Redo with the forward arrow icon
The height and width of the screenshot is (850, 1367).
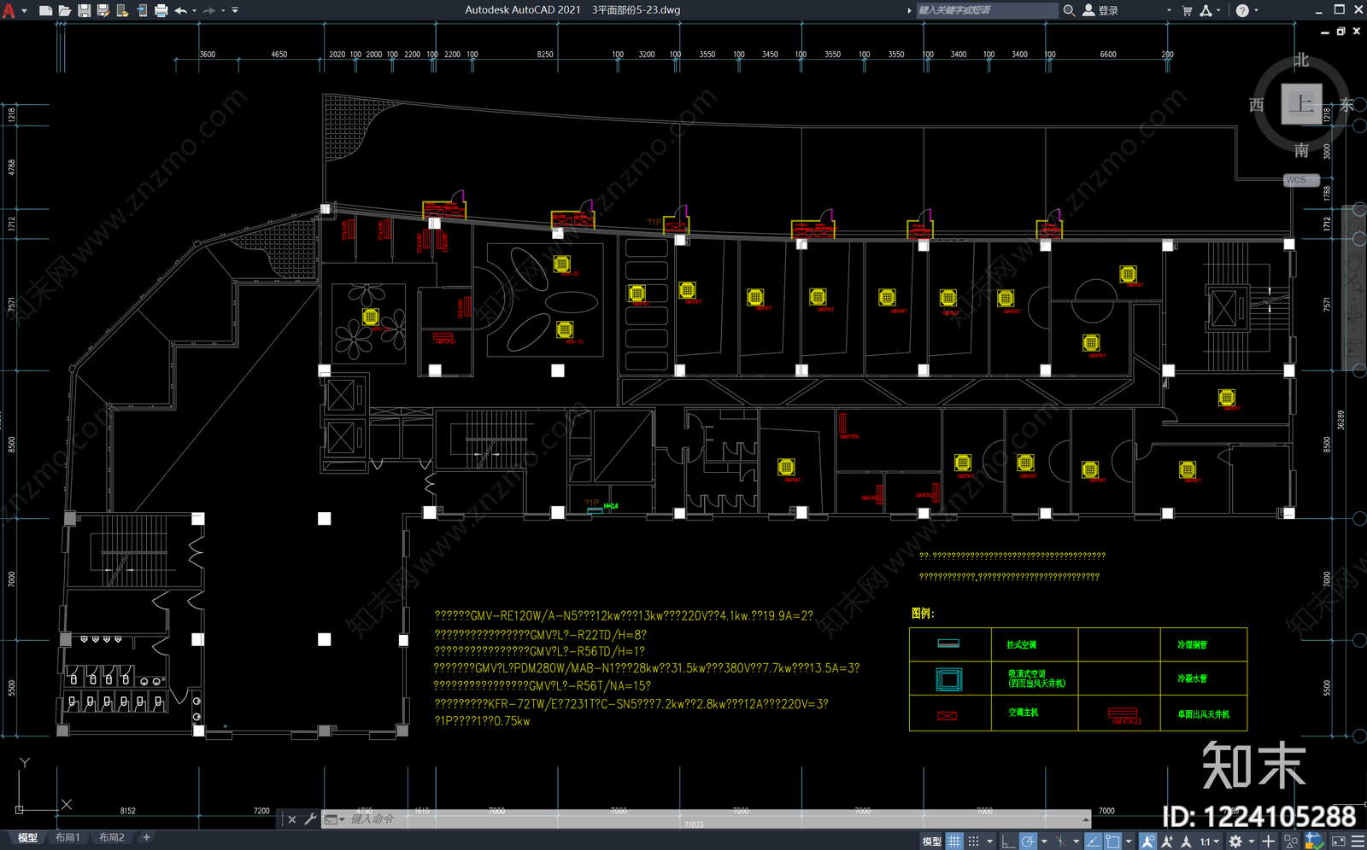coord(209,10)
